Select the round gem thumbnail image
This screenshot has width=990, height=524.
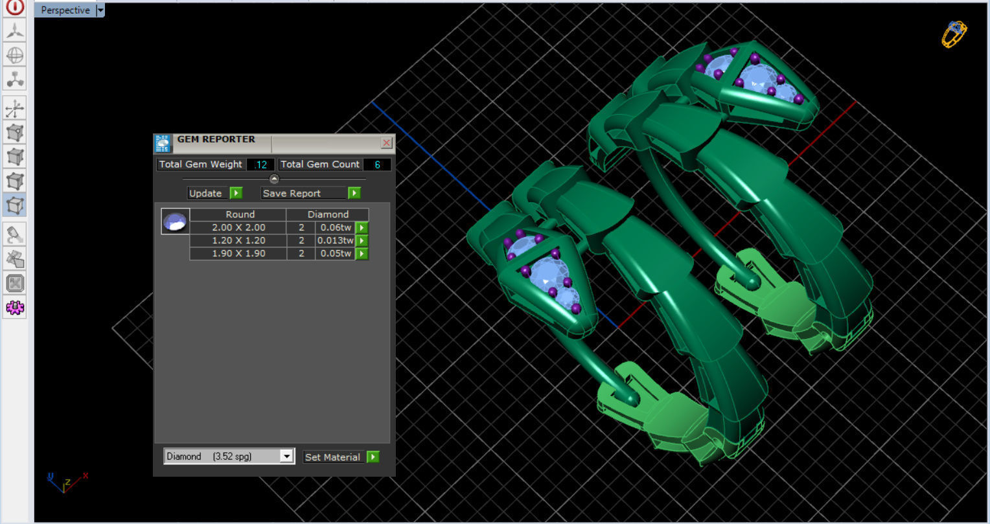175,222
